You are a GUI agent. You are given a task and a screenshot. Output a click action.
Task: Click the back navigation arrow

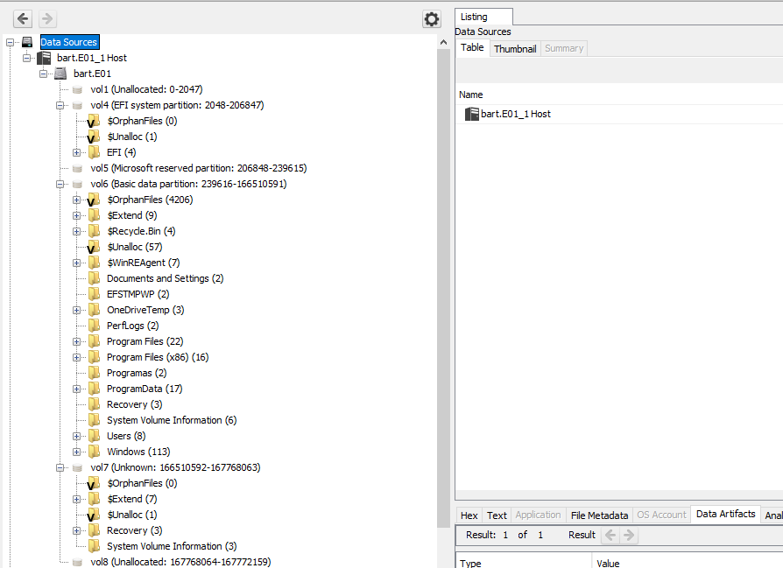pyautogui.click(x=23, y=18)
